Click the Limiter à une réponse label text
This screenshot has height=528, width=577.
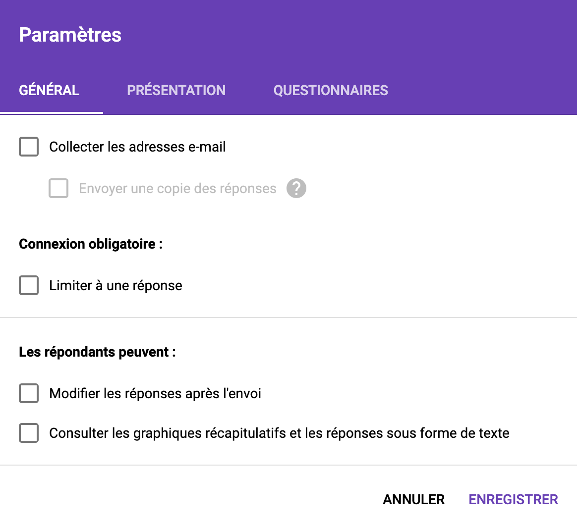pos(115,285)
